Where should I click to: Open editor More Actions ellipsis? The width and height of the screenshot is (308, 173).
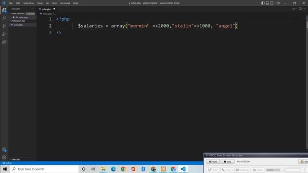(305, 9)
